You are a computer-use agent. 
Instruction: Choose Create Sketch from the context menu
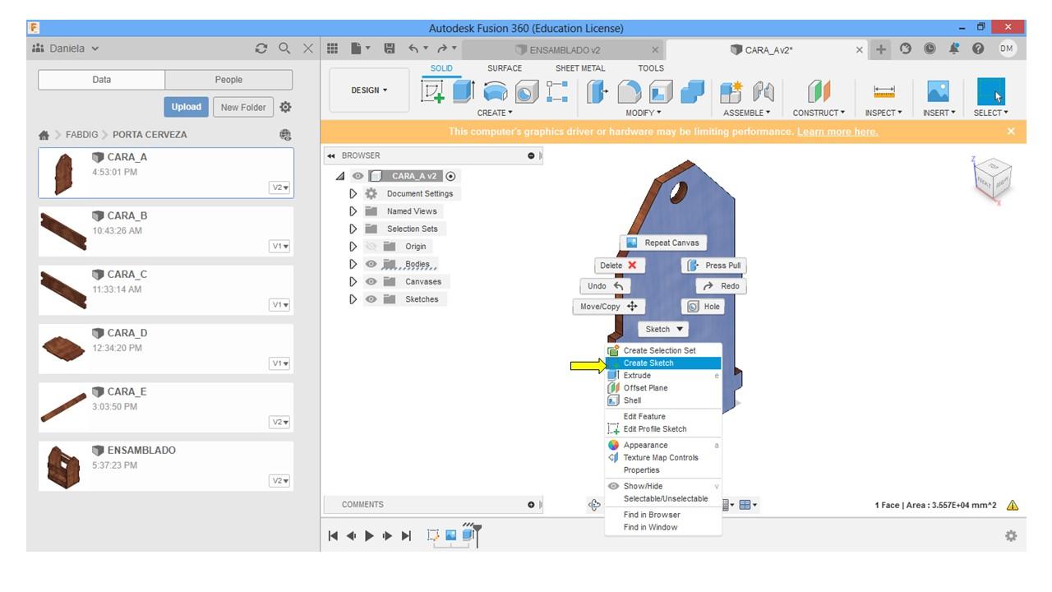tap(663, 363)
